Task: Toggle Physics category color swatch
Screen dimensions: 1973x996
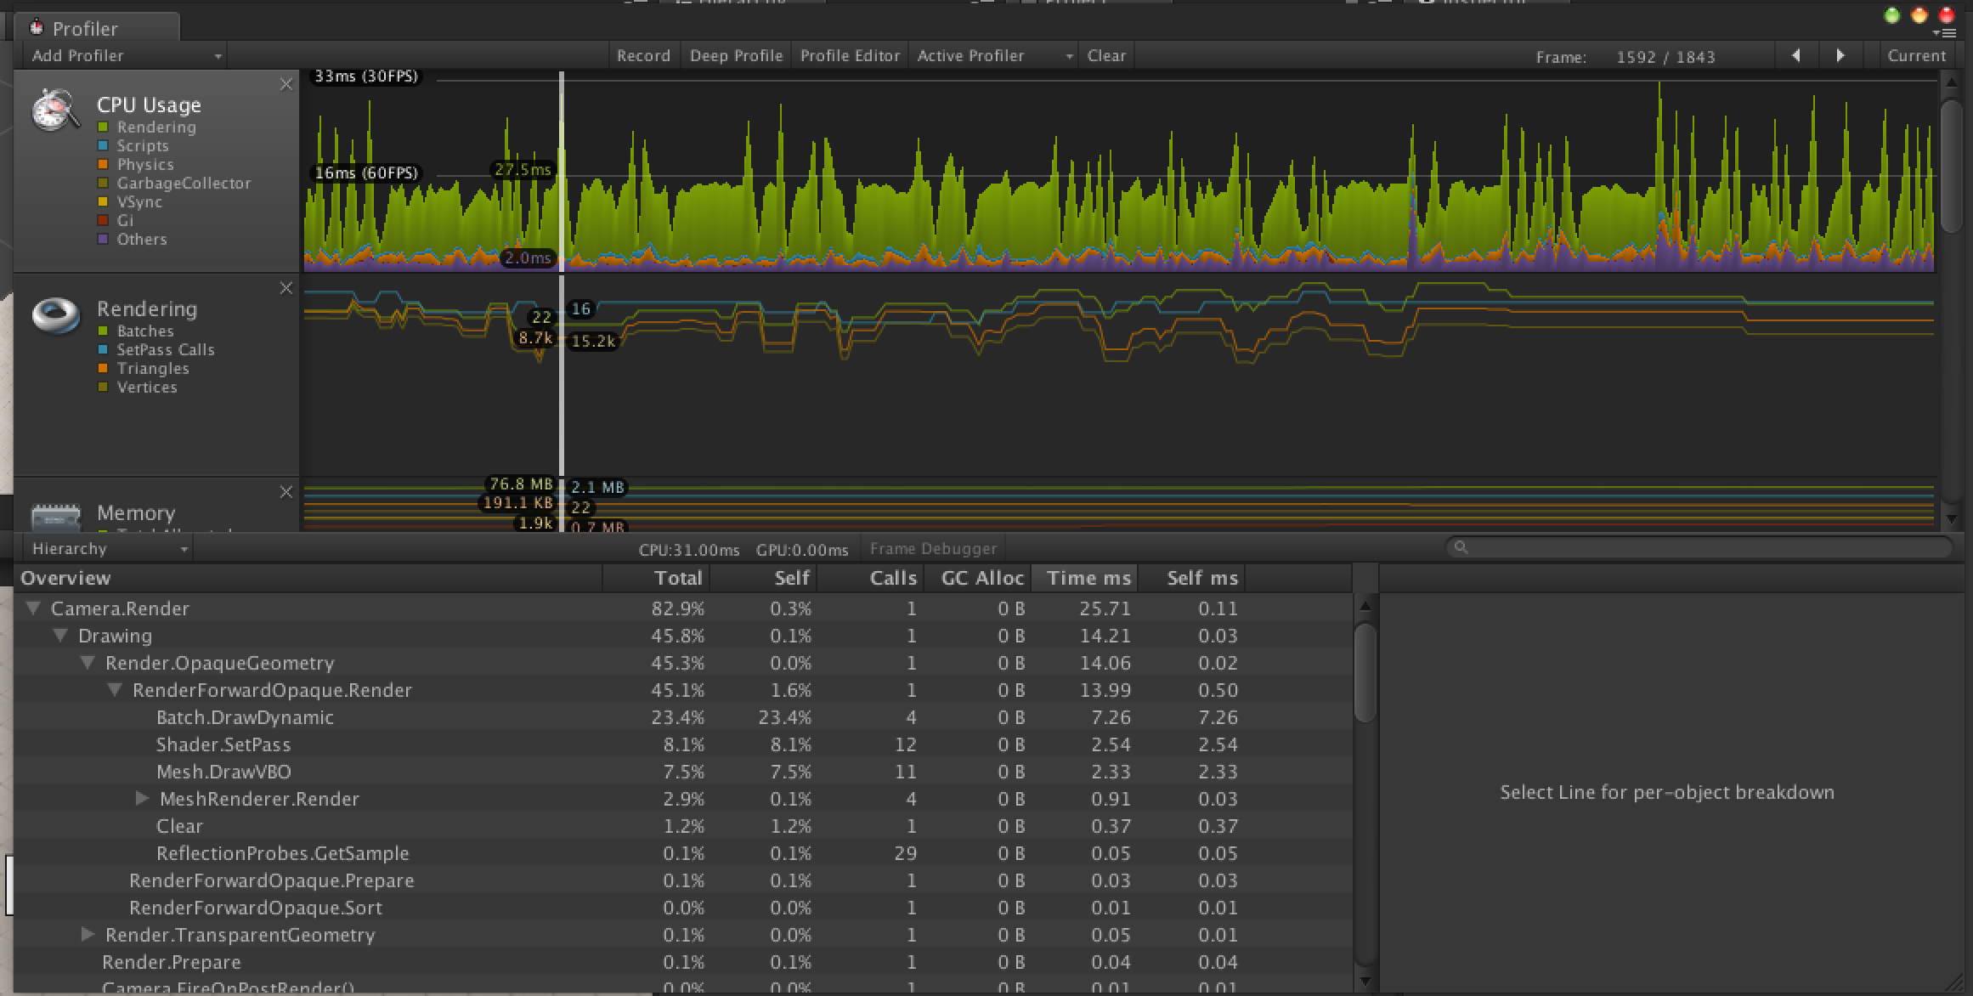Action: pyautogui.click(x=103, y=164)
